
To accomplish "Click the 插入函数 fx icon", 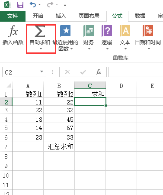I will click(13, 31).
